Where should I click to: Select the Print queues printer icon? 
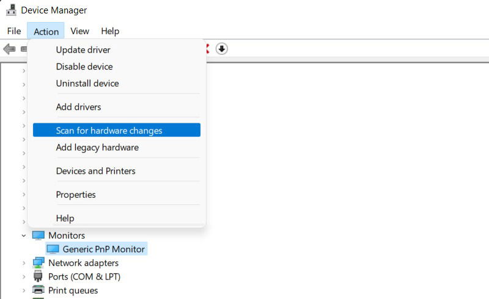39,290
